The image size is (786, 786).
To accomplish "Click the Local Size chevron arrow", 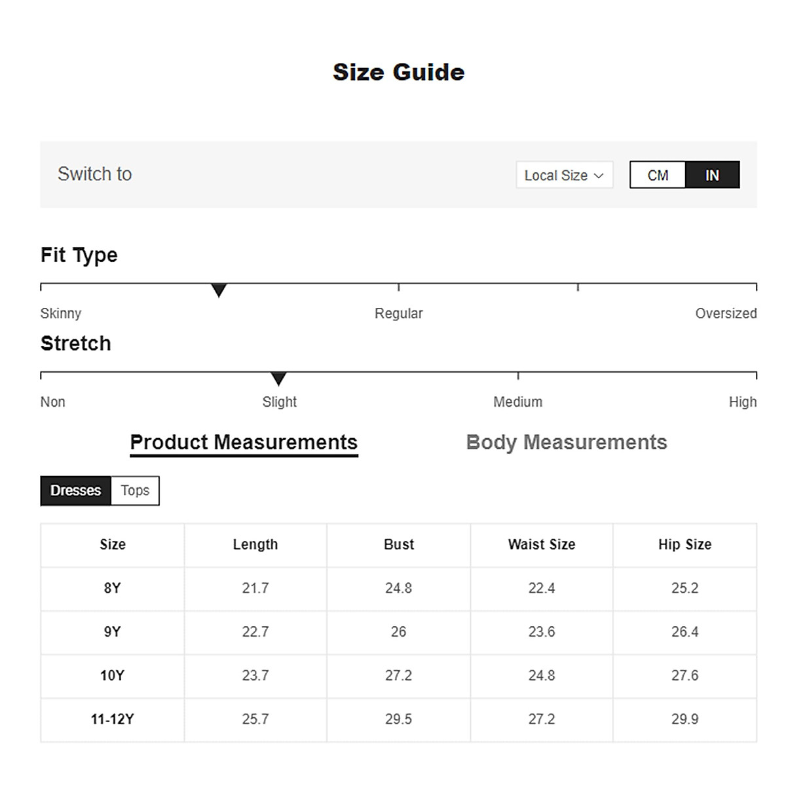I will [x=599, y=176].
